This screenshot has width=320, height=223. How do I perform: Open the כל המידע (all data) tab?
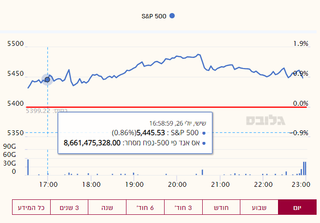31,208
